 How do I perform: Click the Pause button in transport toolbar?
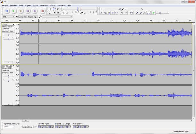7,11
